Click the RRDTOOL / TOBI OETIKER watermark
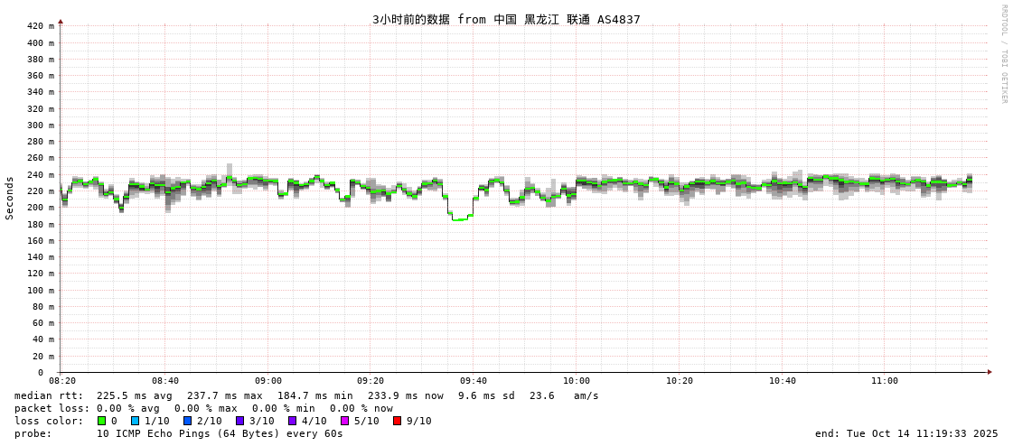 tap(1003, 54)
